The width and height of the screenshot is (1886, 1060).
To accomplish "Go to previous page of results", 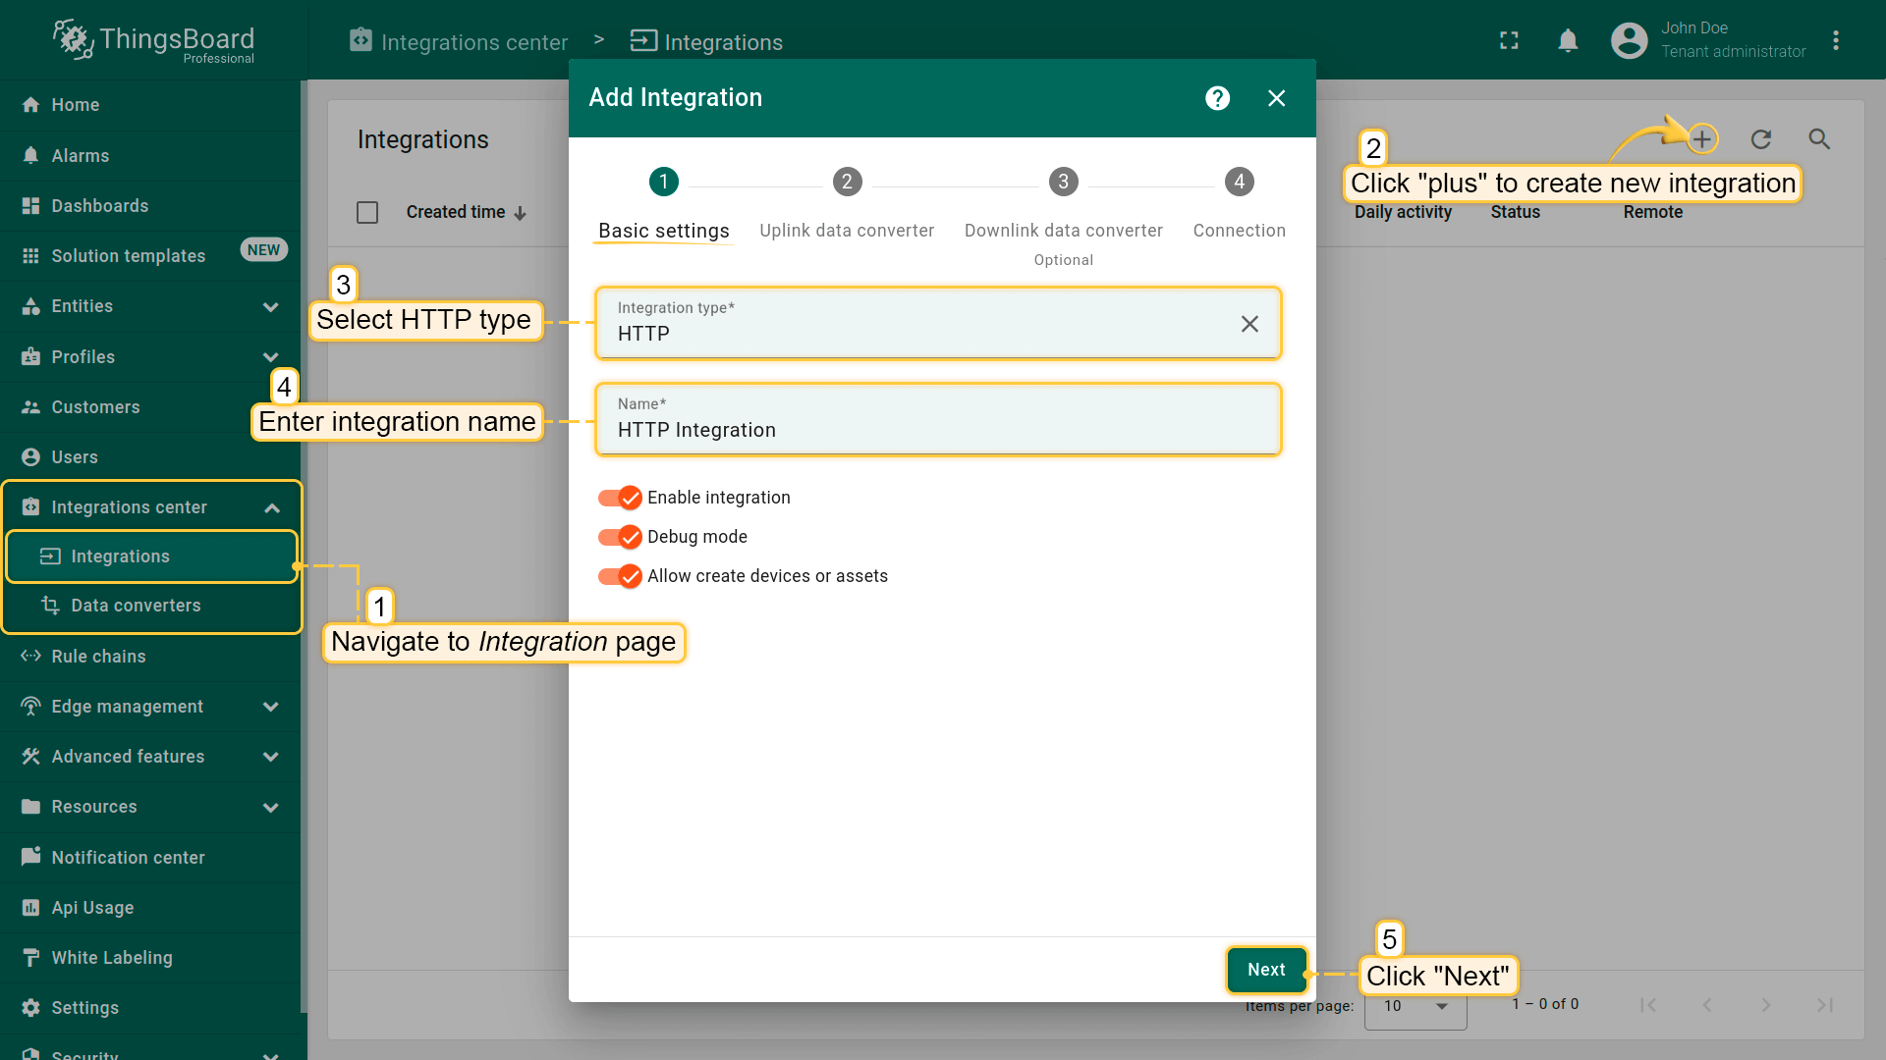I will tap(1707, 1005).
